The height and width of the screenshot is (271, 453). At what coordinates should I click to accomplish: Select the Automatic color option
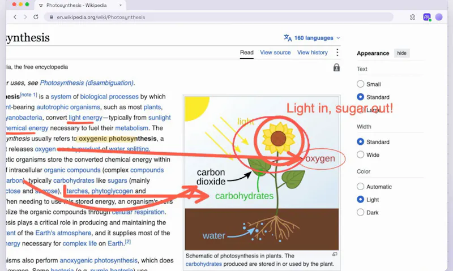[x=360, y=187]
